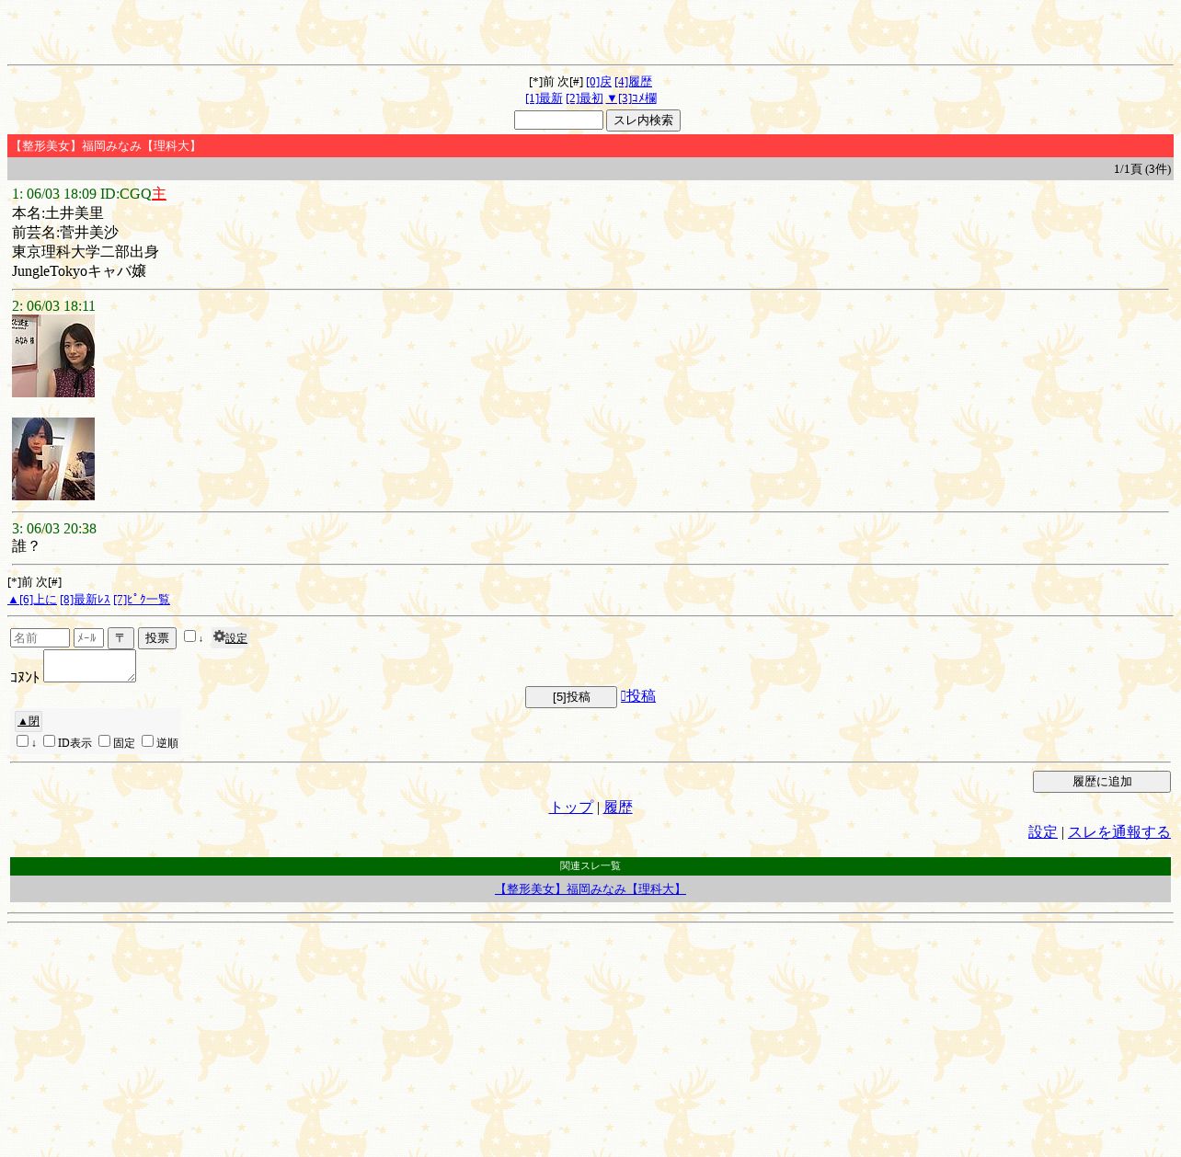Open the [4]履歴 history link at top
The image size is (1181, 1157).
pos(633,82)
